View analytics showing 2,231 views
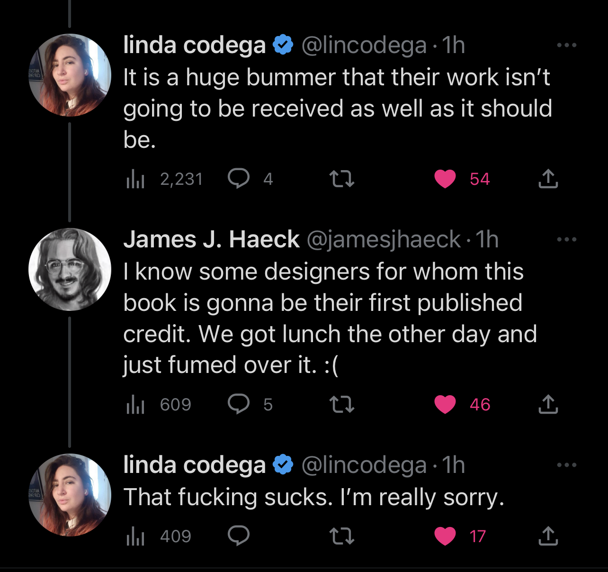 click(135, 179)
